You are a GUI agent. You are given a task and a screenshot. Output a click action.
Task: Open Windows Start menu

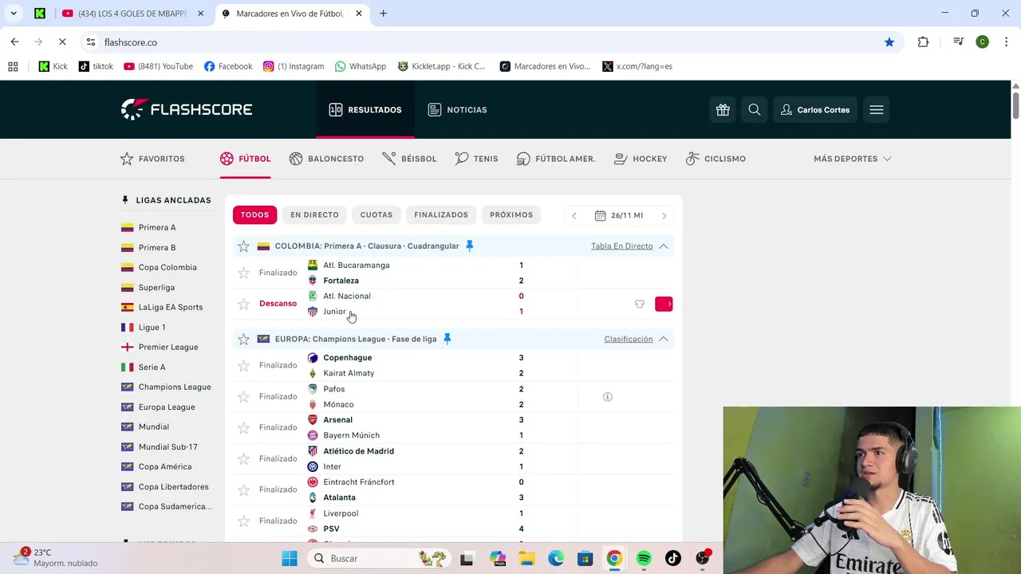[x=289, y=558]
